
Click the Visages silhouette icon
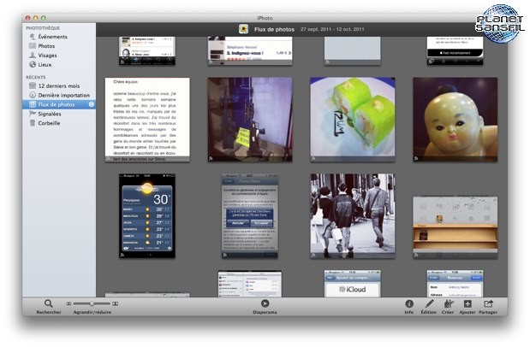(33, 55)
